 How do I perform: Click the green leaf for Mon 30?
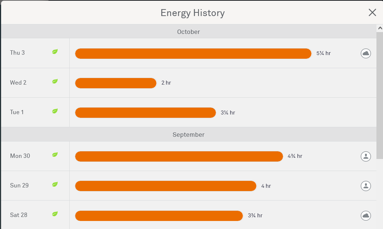55,155
